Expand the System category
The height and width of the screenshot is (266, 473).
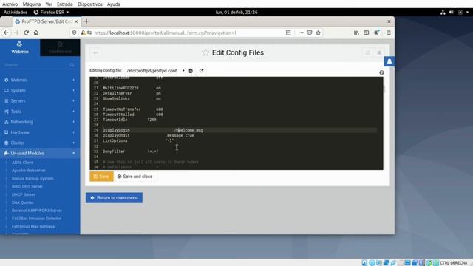40,90
